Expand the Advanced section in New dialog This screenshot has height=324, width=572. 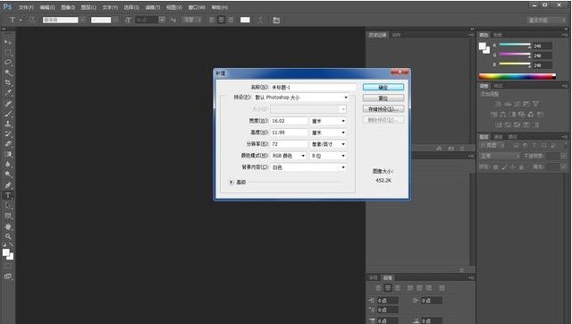[x=231, y=182]
